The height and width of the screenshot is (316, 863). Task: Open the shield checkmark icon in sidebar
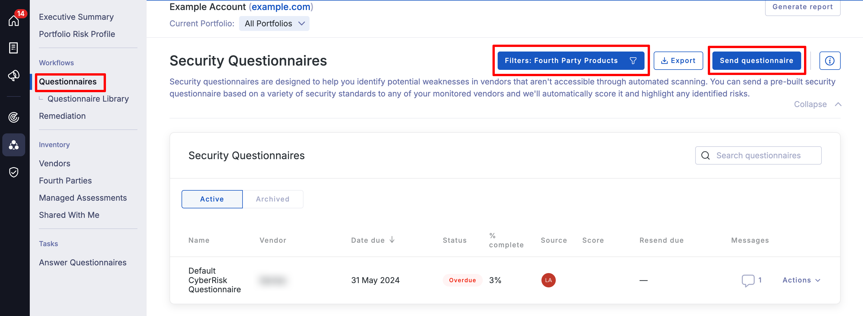click(14, 172)
